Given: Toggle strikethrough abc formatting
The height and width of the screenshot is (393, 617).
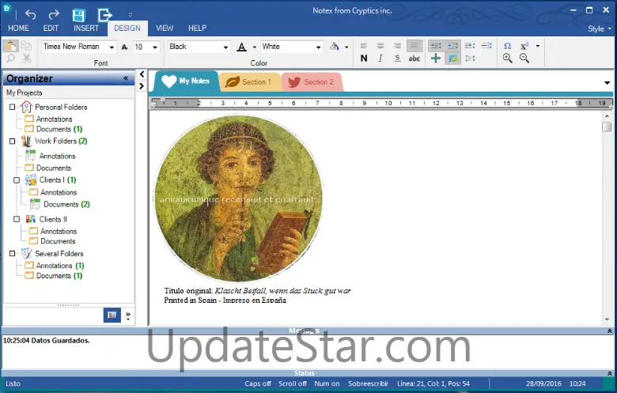Looking at the screenshot, I should coord(414,59).
